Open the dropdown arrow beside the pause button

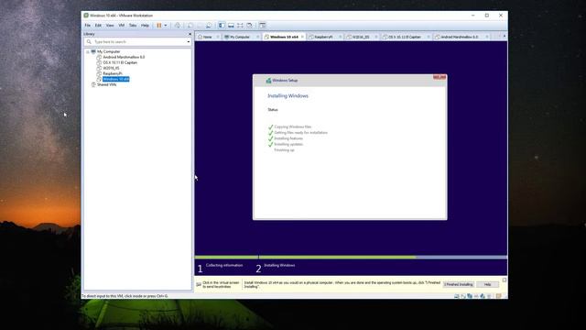click(x=166, y=26)
